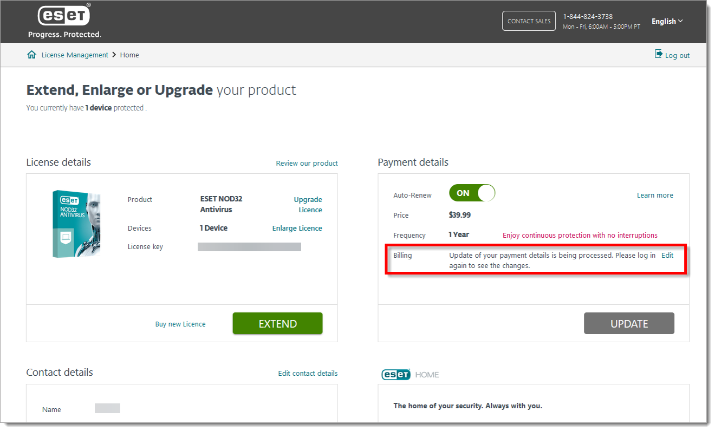The width and height of the screenshot is (715, 431).
Task: Click the Enlarge Licence link
Action: (x=297, y=228)
